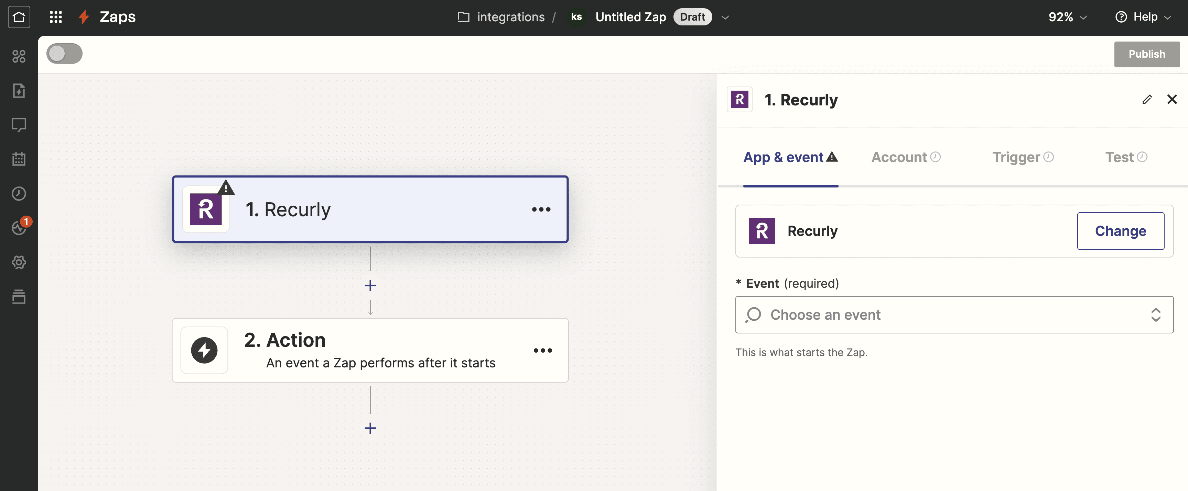Viewport: 1188px width, 491px height.
Task: Open the Help menu
Action: (x=1143, y=17)
